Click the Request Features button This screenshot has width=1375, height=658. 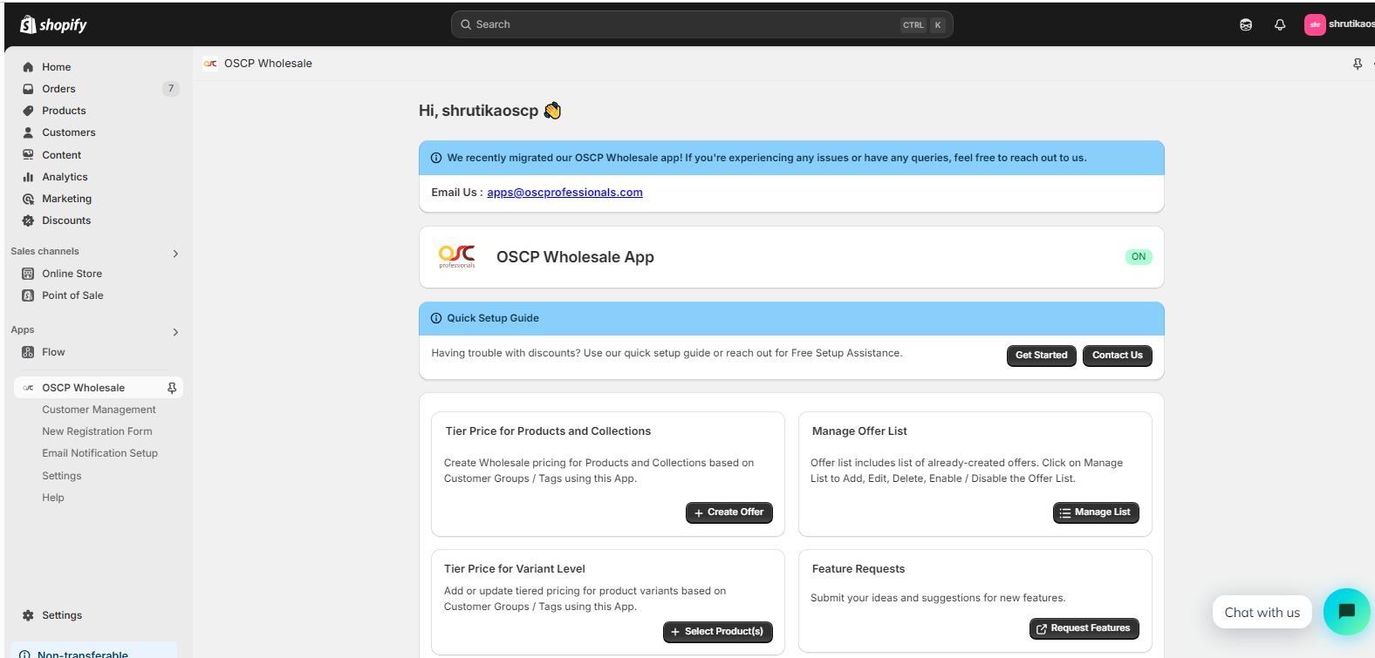coord(1084,628)
